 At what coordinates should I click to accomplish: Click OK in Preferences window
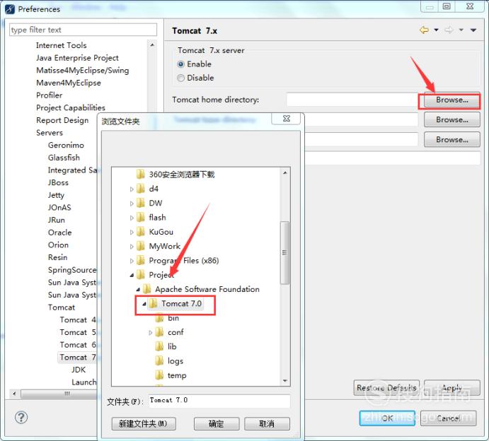(387, 418)
